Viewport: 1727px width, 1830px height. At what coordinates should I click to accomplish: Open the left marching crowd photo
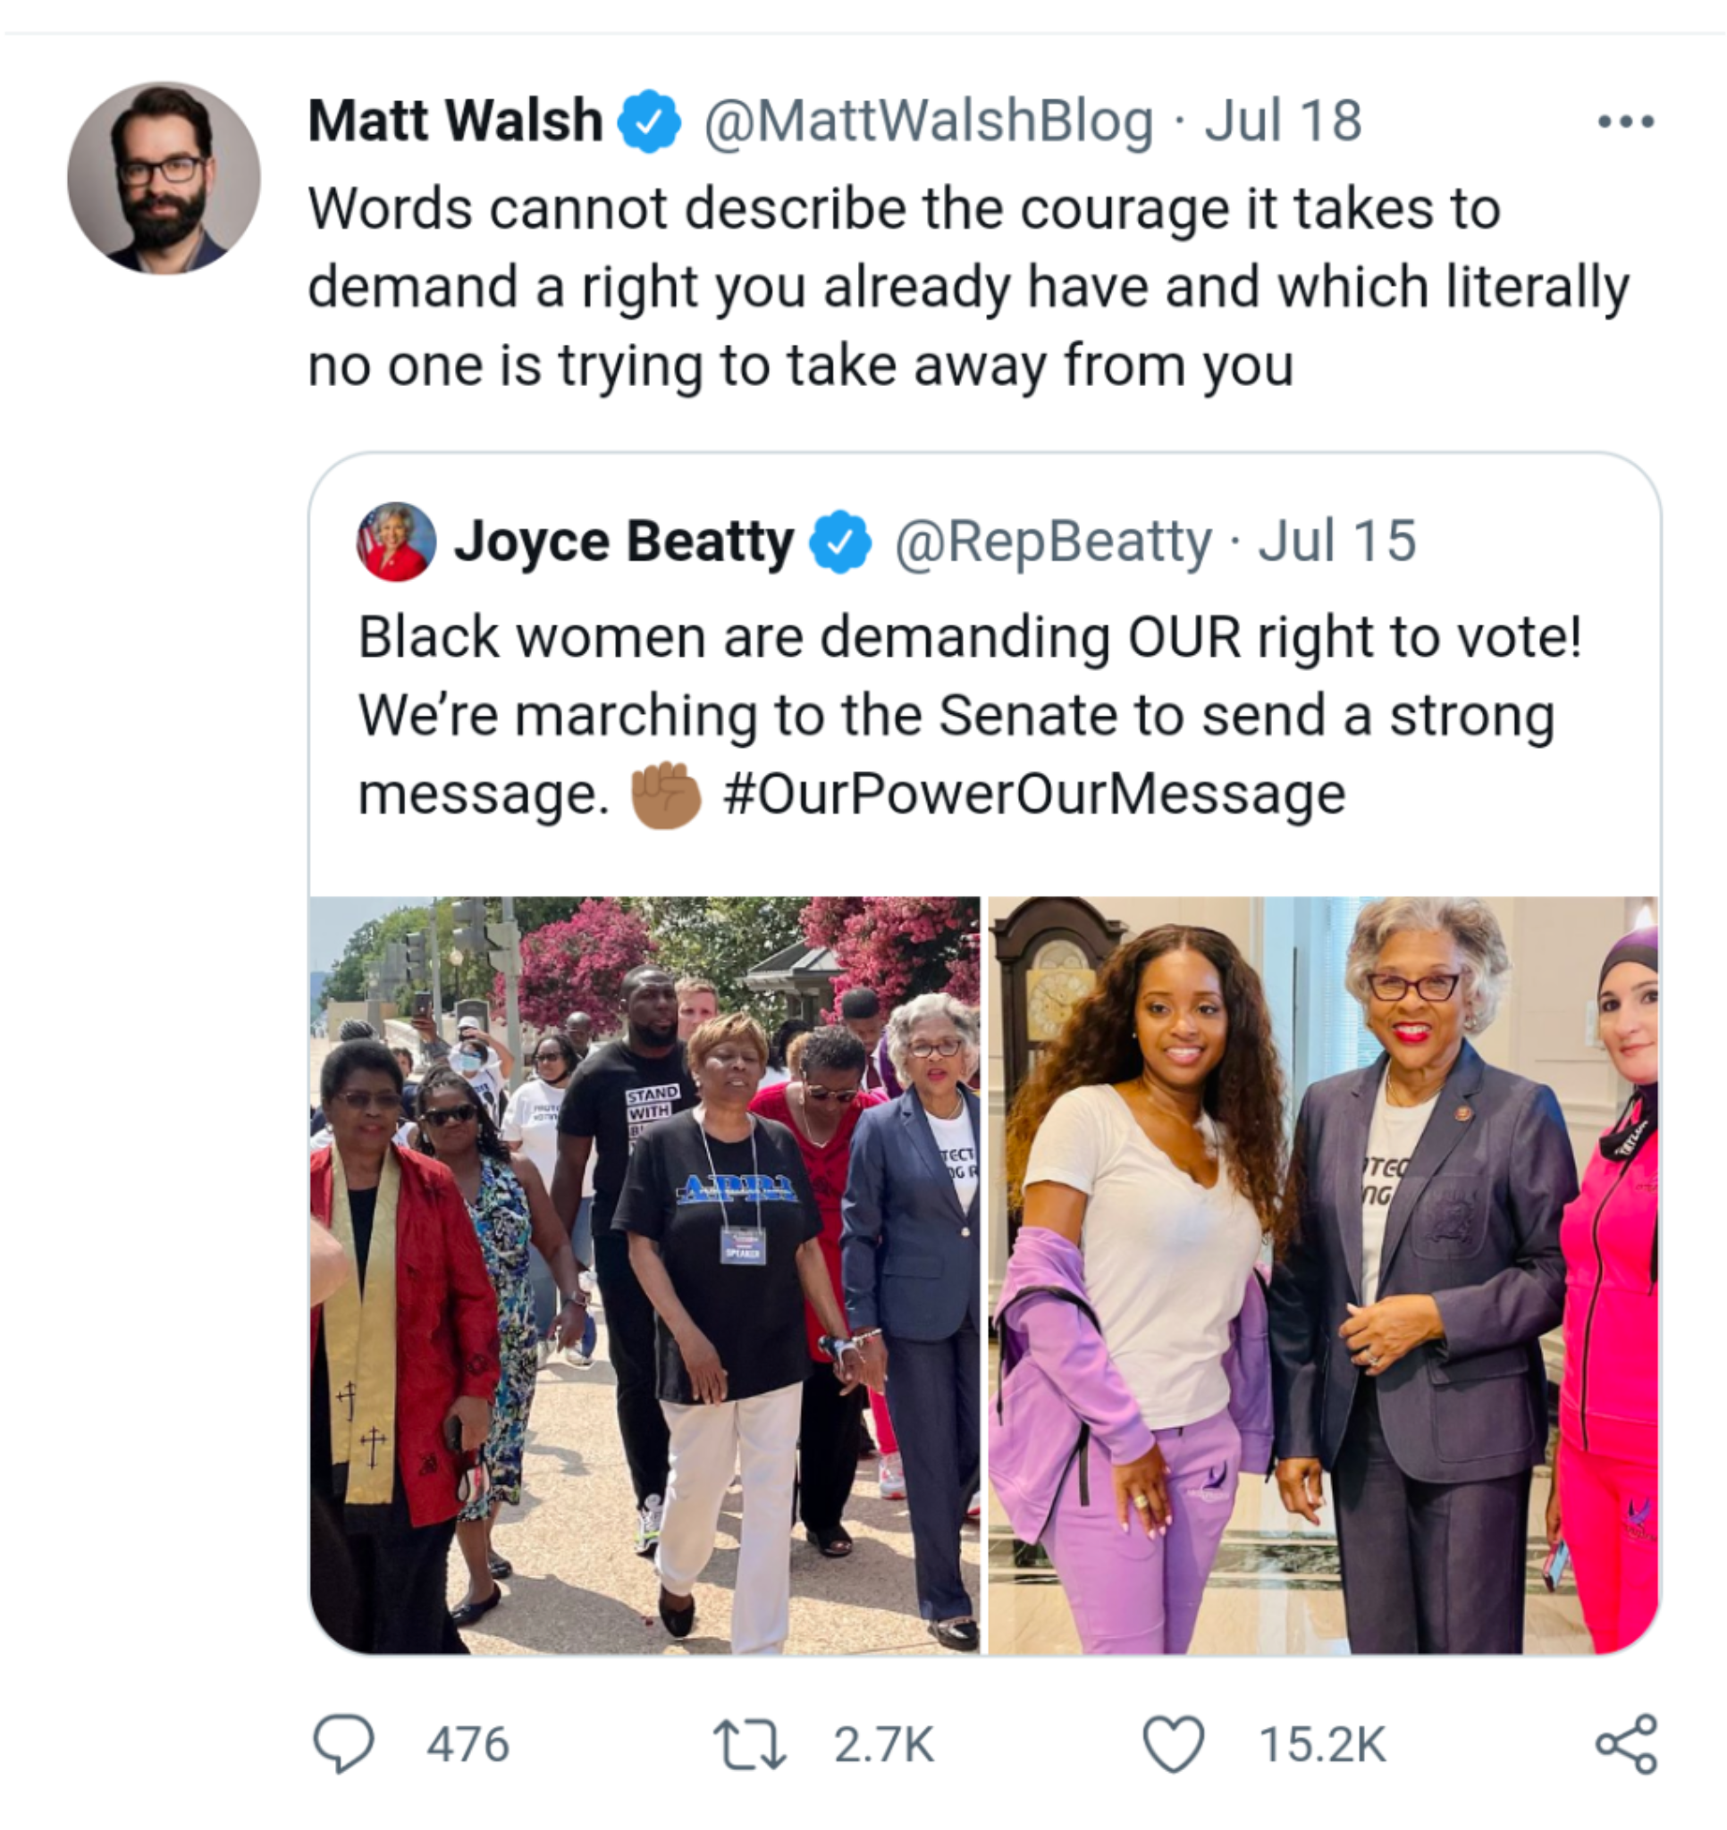[644, 1274]
